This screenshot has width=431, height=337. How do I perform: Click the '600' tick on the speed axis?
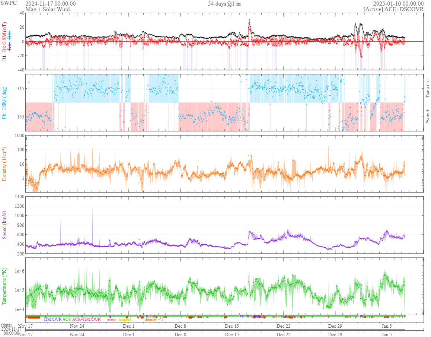[20, 234]
